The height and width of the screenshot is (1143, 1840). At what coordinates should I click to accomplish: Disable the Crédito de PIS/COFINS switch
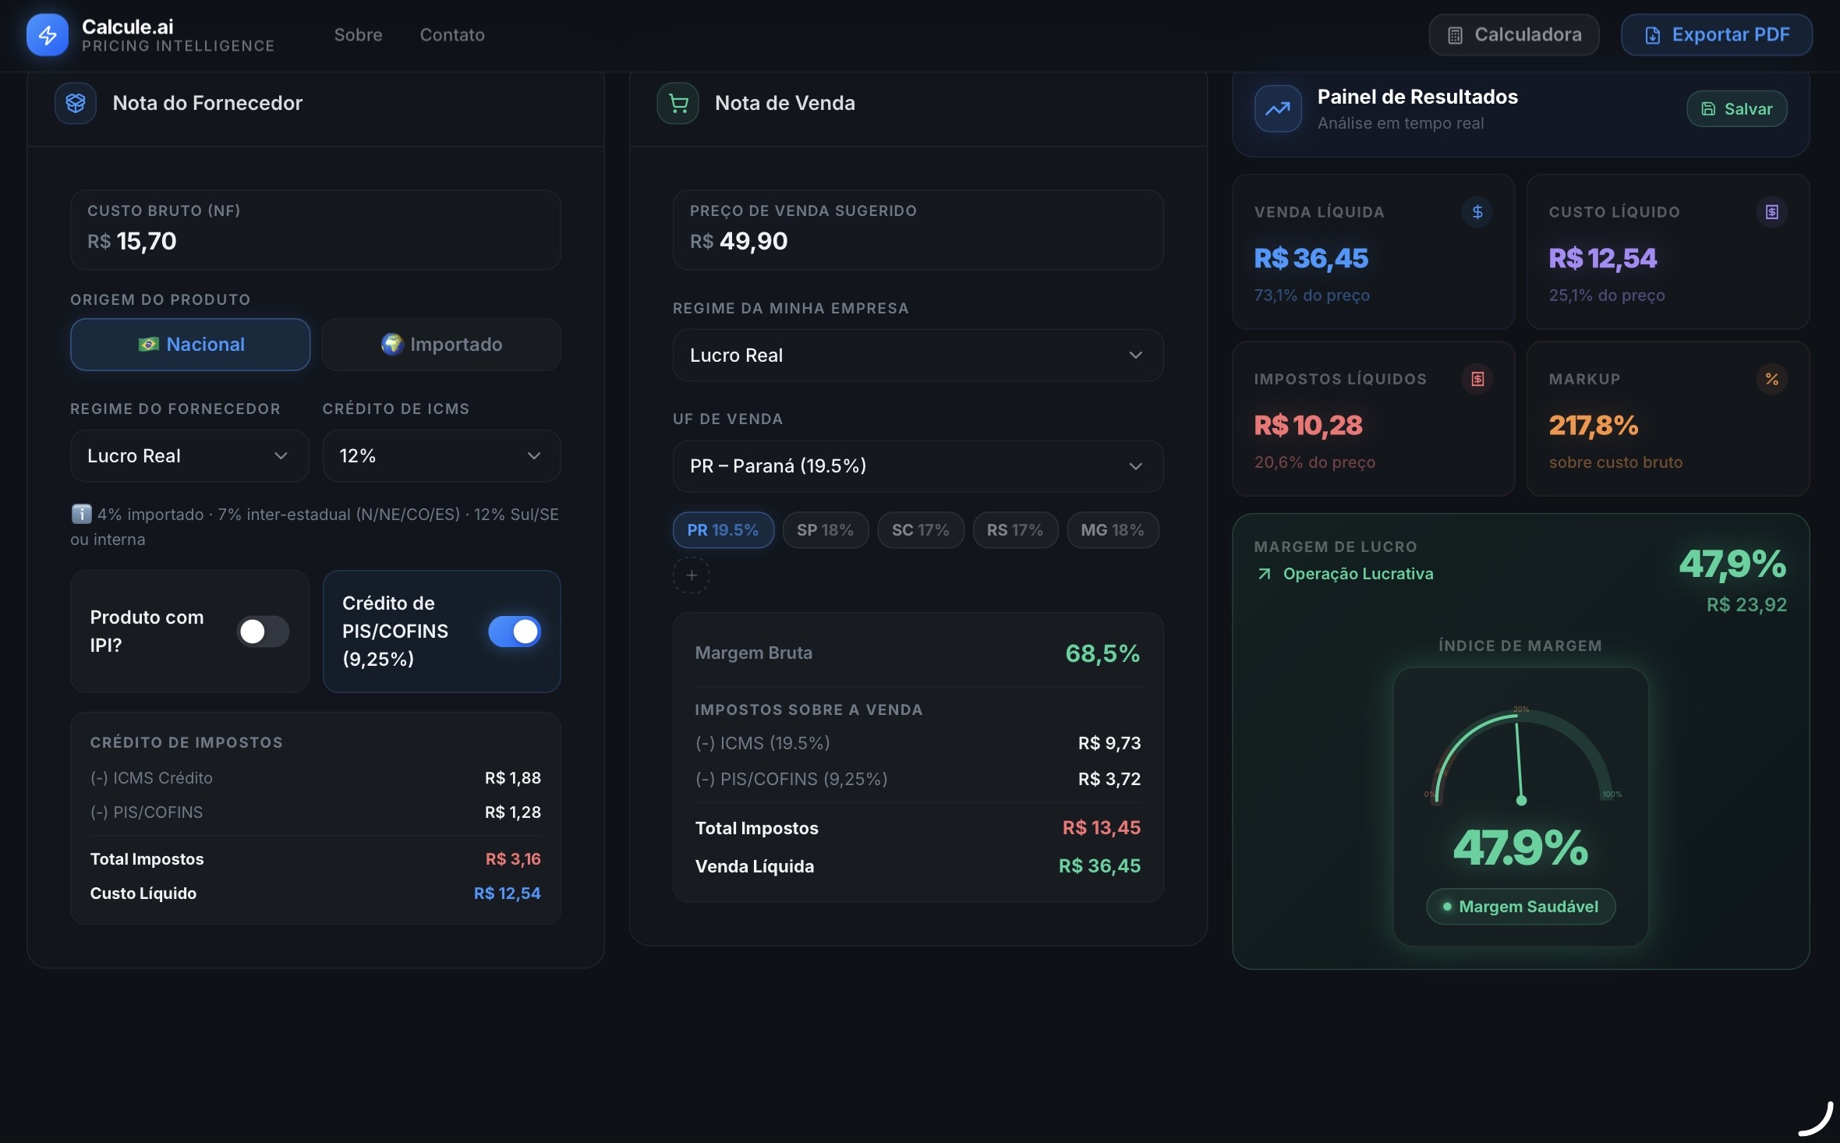pos(515,632)
